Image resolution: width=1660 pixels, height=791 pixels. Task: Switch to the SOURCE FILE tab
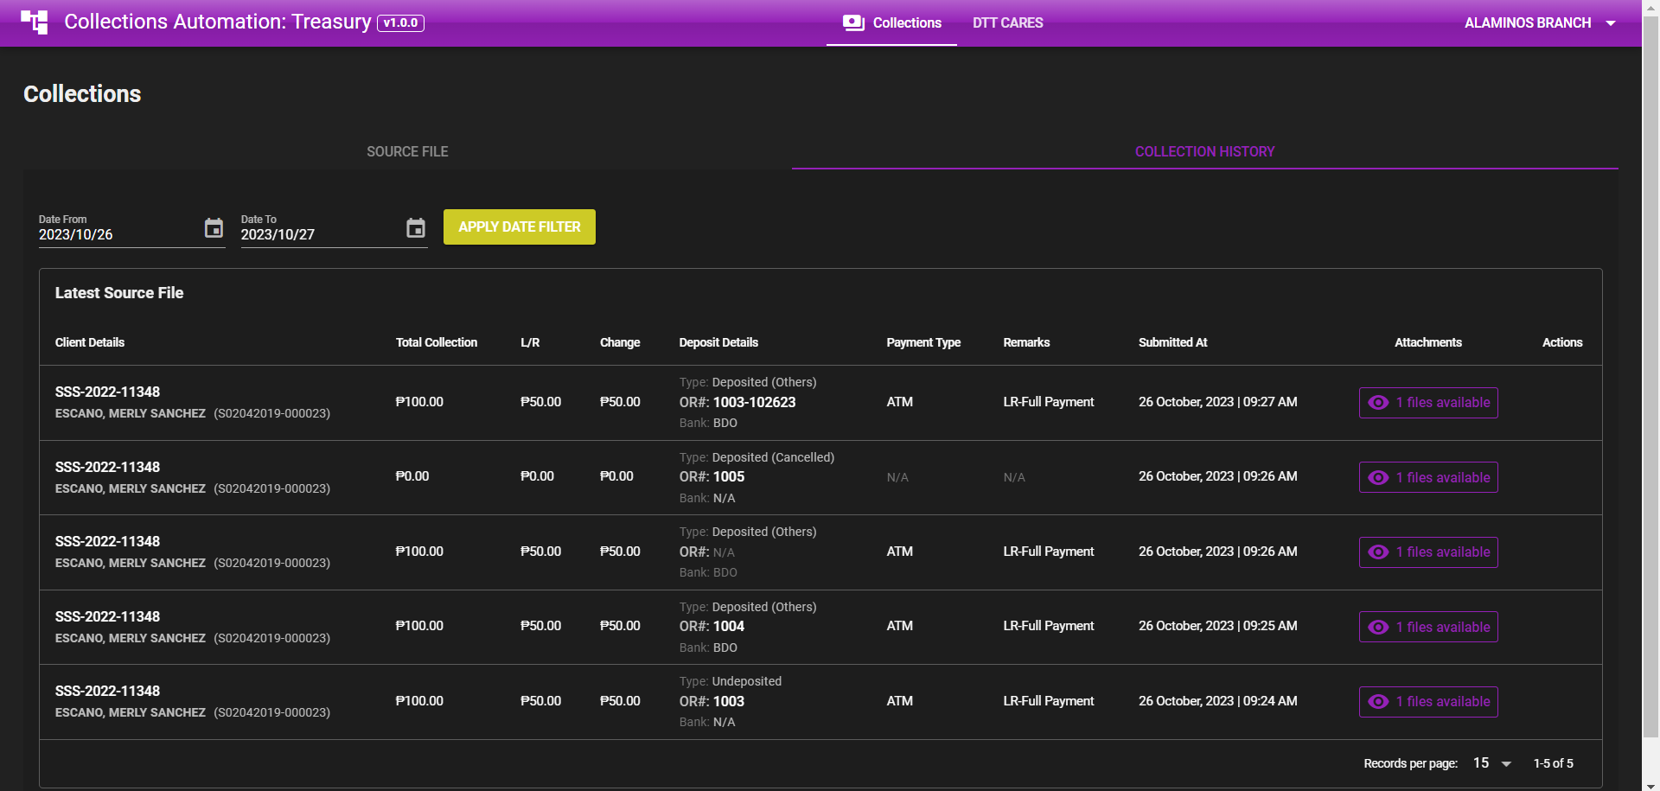click(407, 152)
